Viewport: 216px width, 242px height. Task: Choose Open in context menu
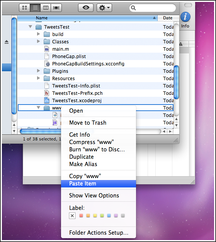pos(99,111)
